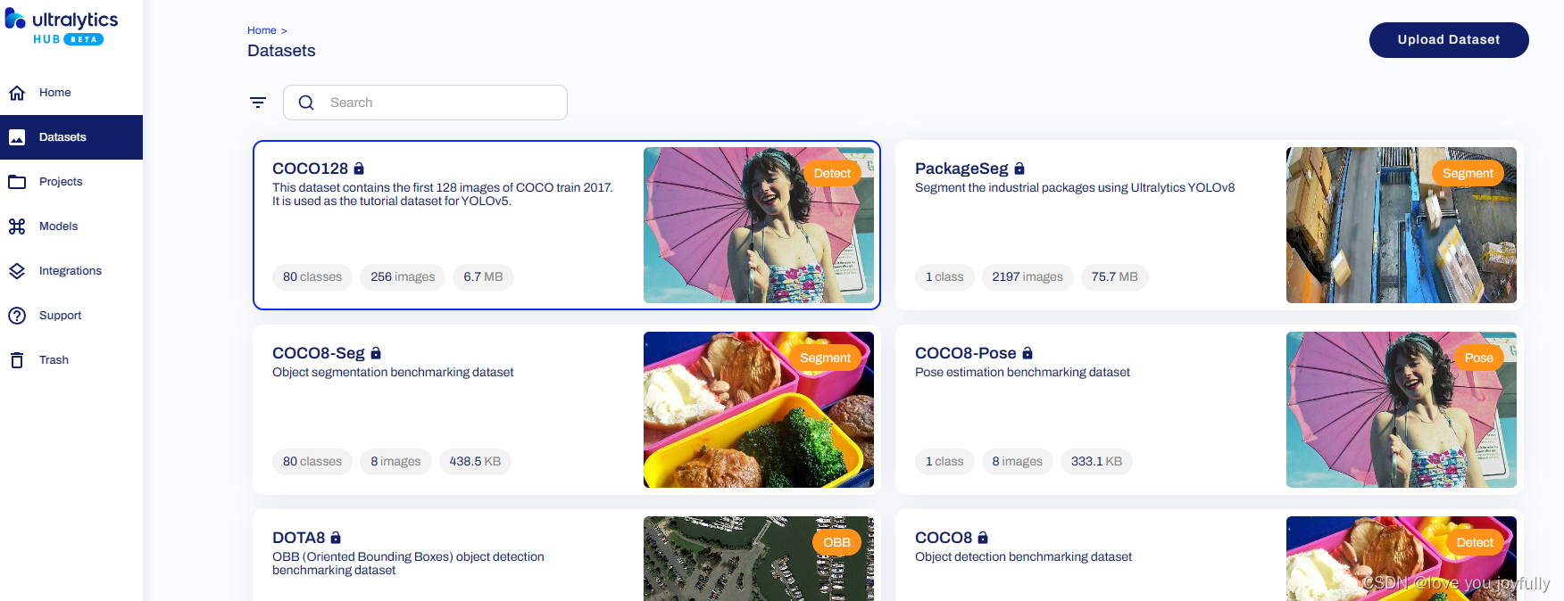
Task: Click the PackageSeg conveyor thumbnail
Action: pyautogui.click(x=1402, y=225)
